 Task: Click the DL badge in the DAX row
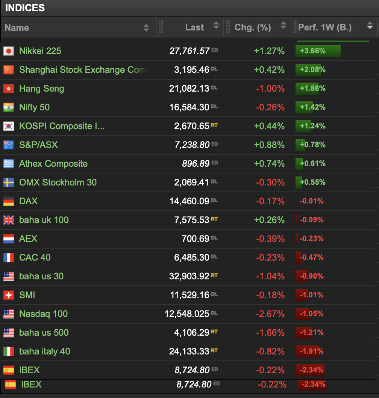(214, 200)
